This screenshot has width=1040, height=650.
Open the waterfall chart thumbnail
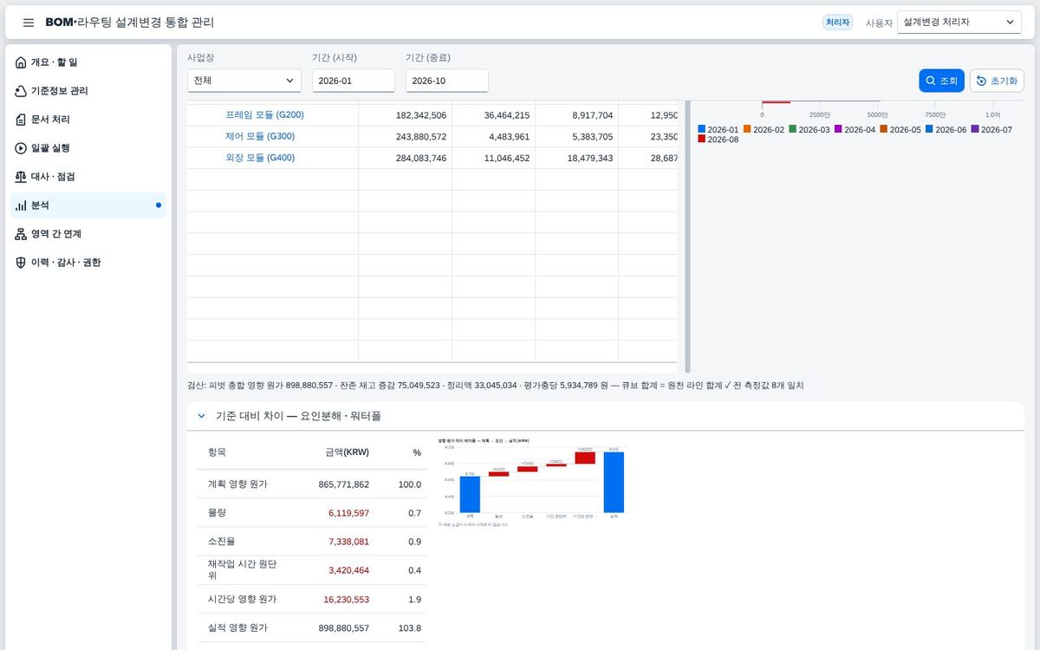pyautogui.click(x=532, y=482)
